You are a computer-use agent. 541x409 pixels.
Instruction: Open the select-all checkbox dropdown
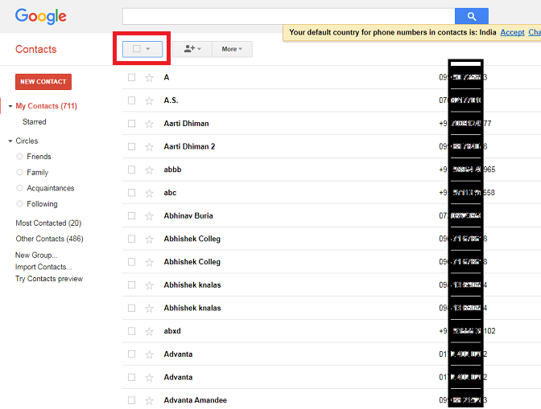[x=142, y=49]
